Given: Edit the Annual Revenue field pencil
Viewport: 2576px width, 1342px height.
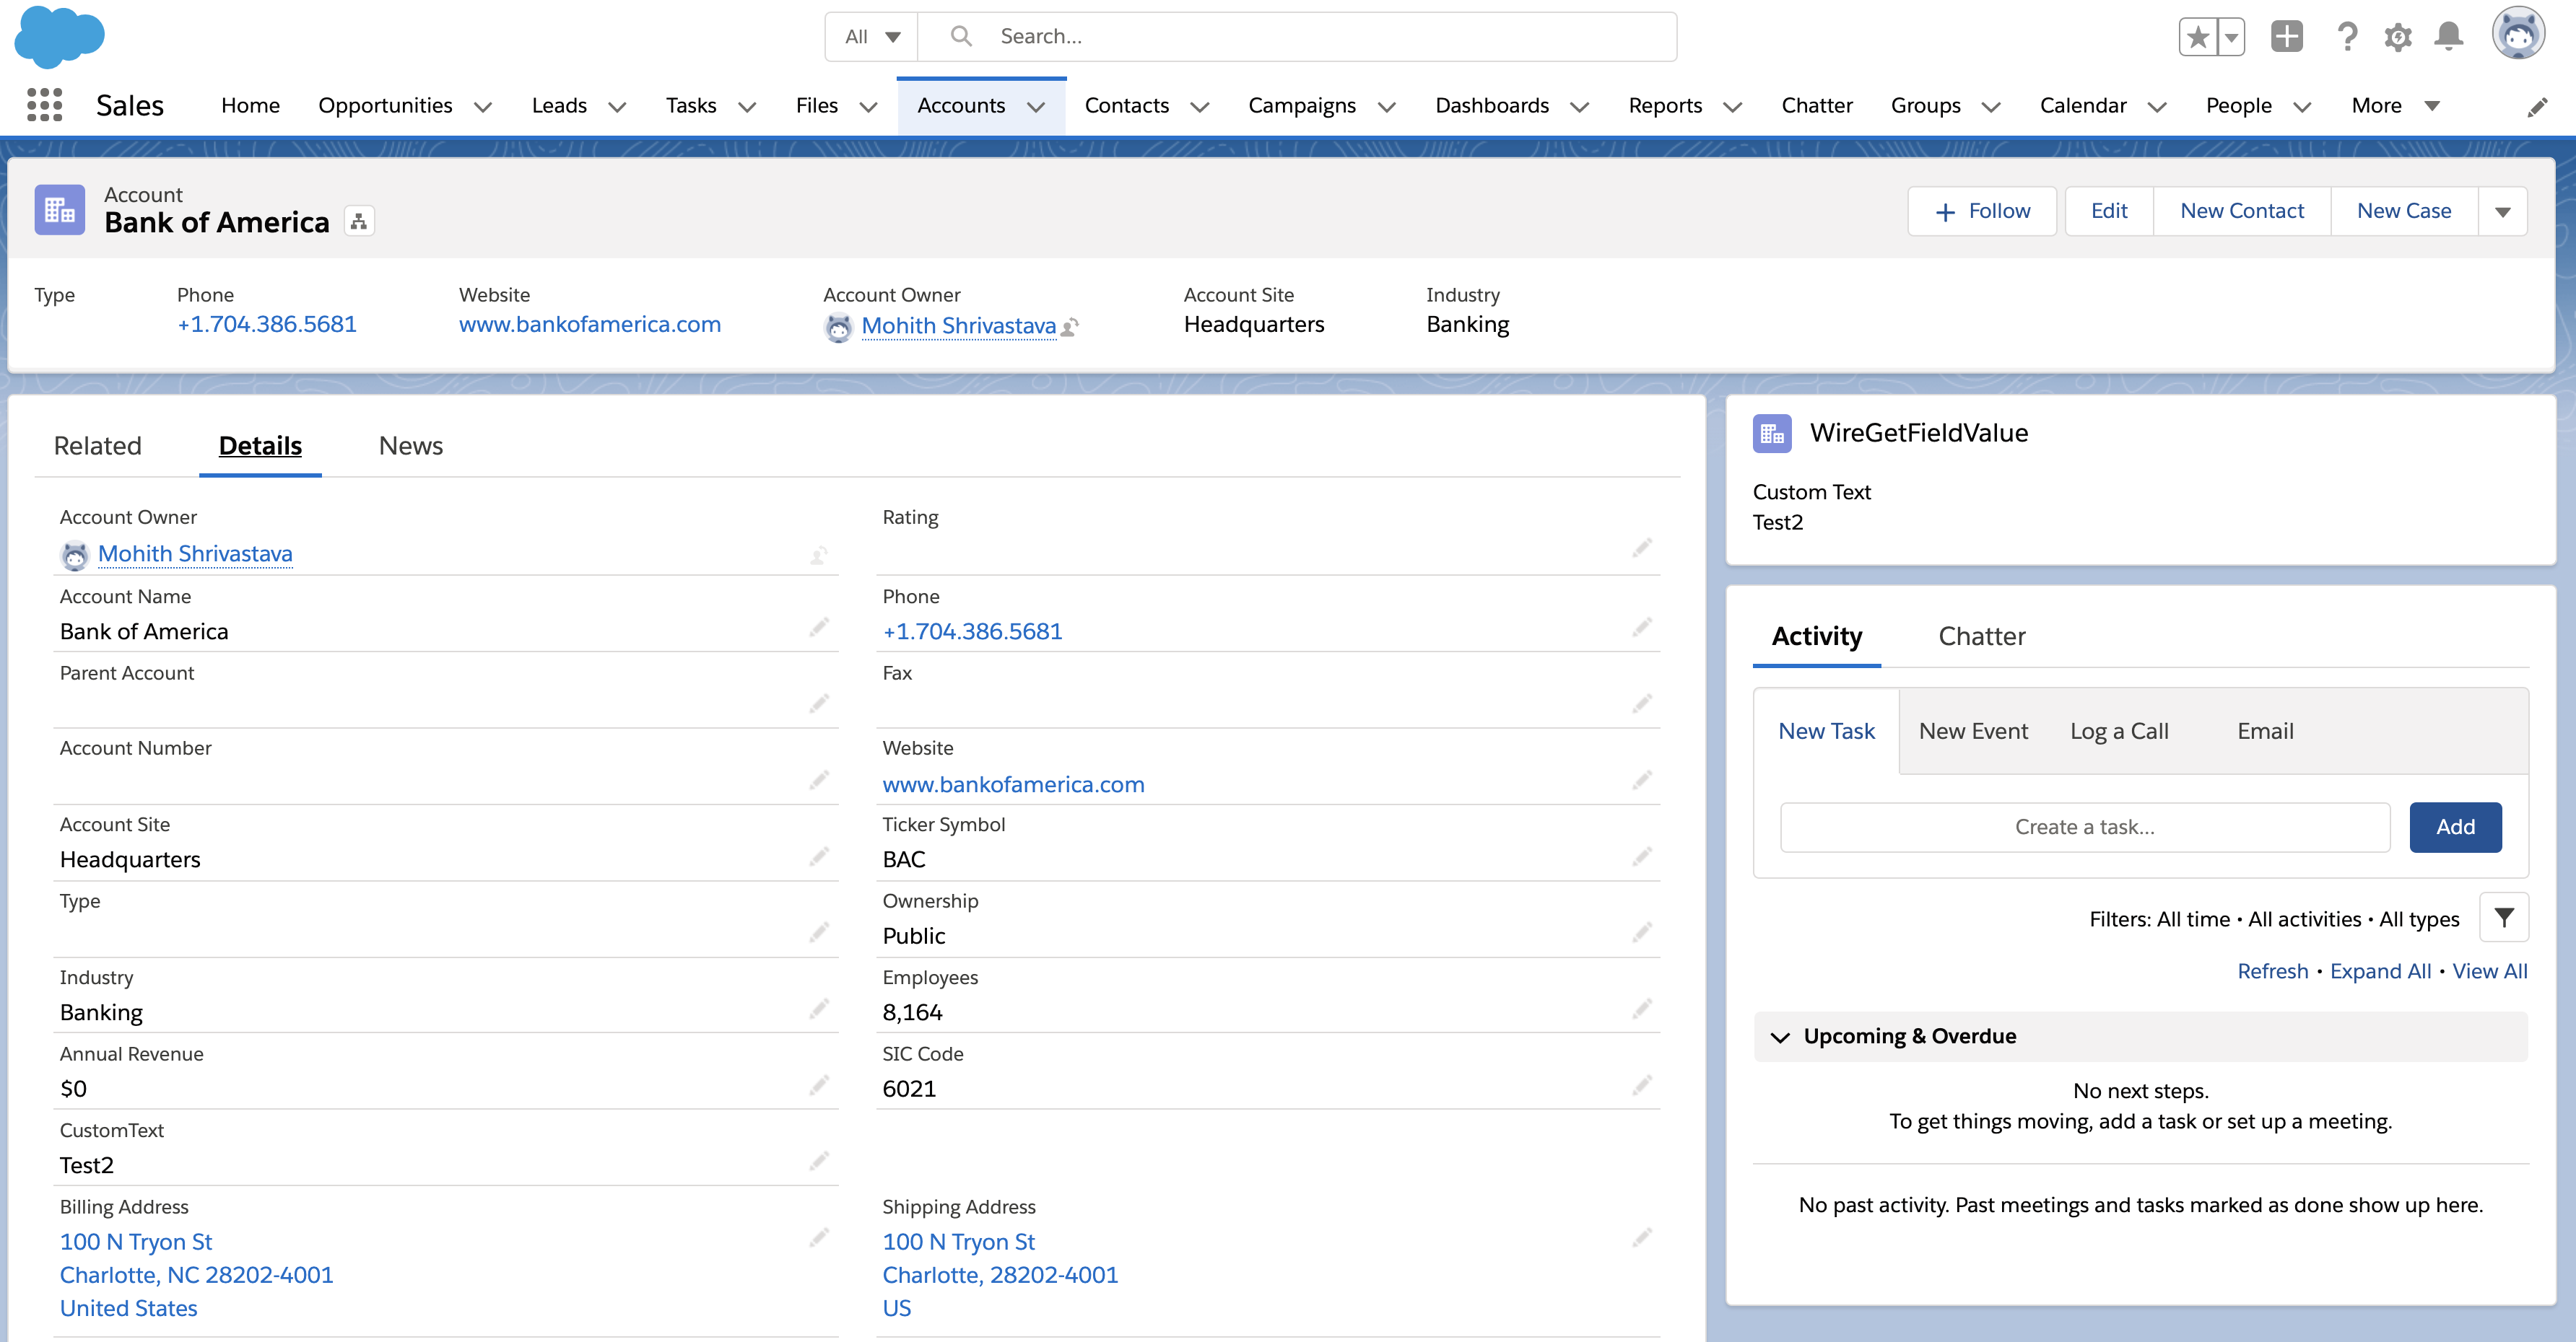Looking at the screenshot, I should pyautogui.click(x=819, y=1086).
